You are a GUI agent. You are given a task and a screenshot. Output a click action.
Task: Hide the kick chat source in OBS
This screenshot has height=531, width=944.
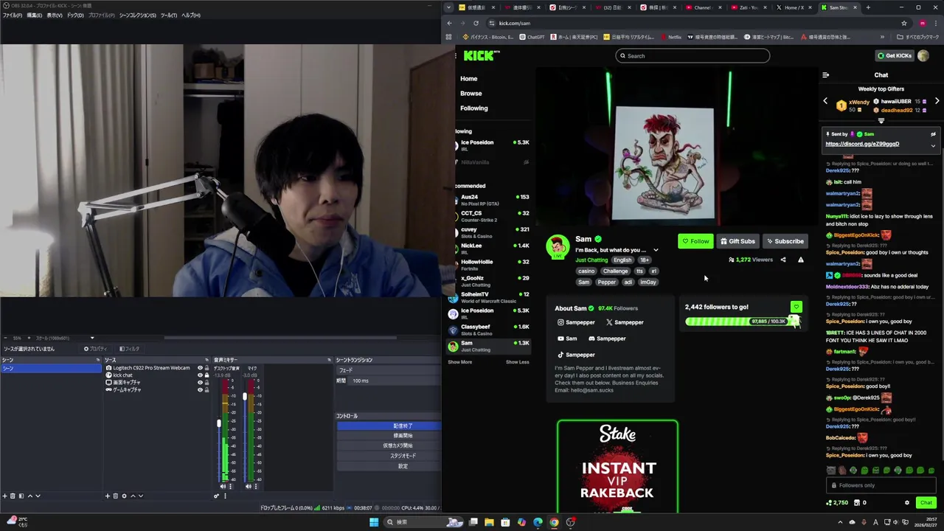click(200, 375)
